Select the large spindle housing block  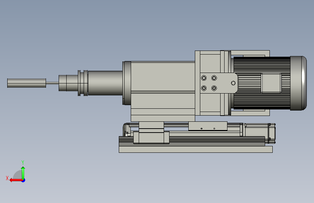click(163, 91)
